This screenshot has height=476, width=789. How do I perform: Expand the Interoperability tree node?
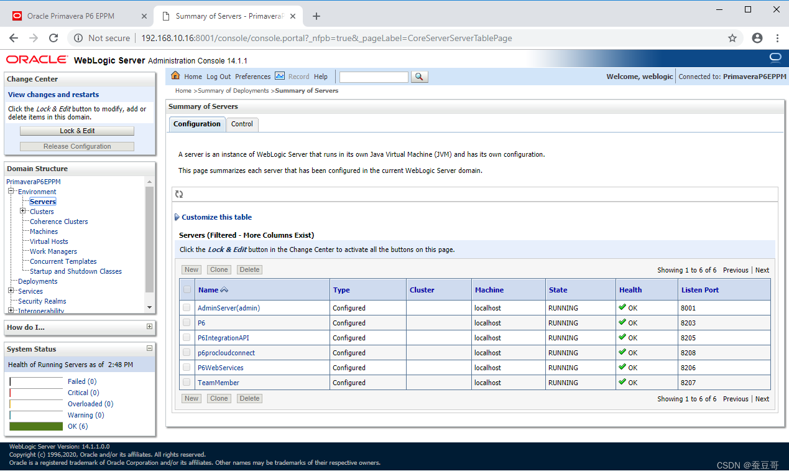click(x=11, y=310)
